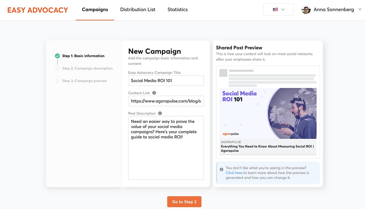Click the Go to Step 2 button
365x209 pixels.
[184, 202]
